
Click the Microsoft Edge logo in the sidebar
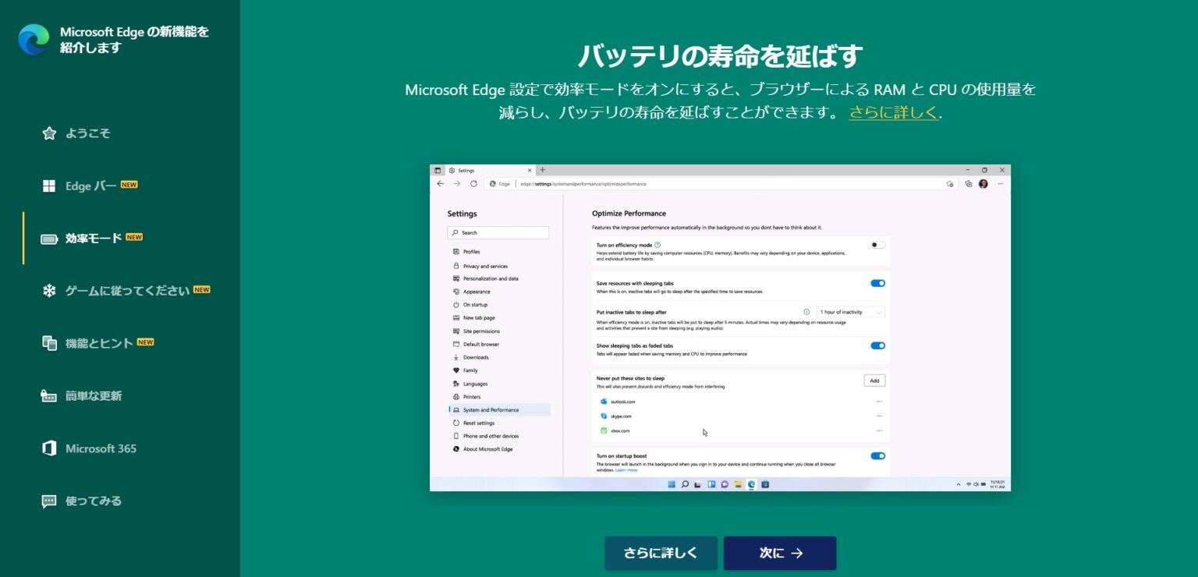coord(34,40)
